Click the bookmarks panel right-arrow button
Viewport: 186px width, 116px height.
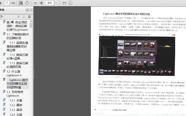[x=31, y=10]
